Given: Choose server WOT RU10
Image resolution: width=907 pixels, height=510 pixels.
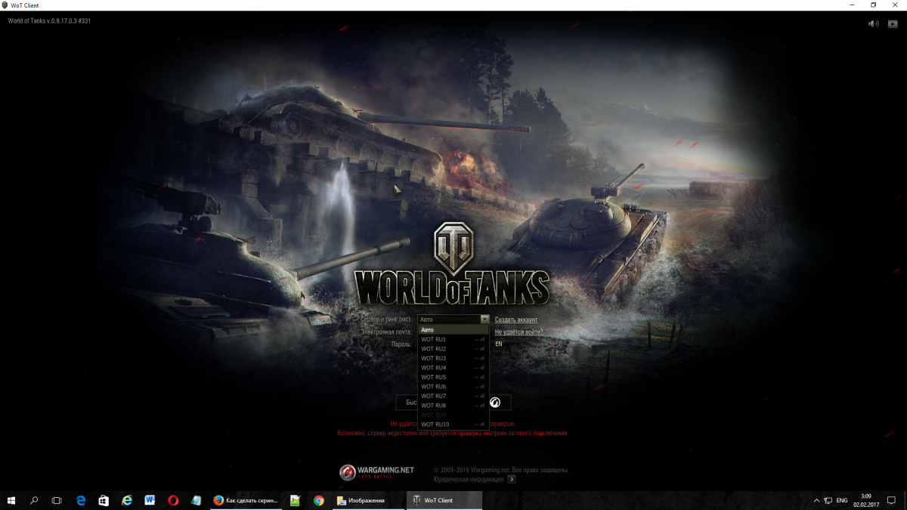Looking at the screenshot, I should click(453, 425).
